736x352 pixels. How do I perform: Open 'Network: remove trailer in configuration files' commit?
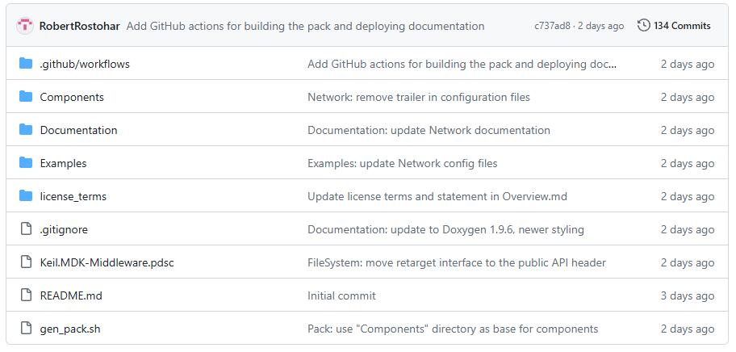419,97
